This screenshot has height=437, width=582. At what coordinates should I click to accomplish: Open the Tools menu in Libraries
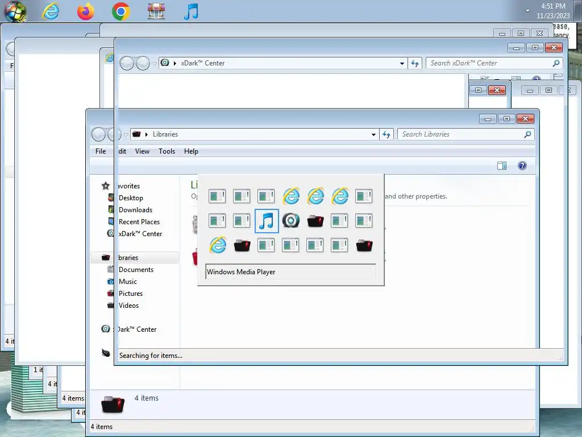[x=167, y=151]
